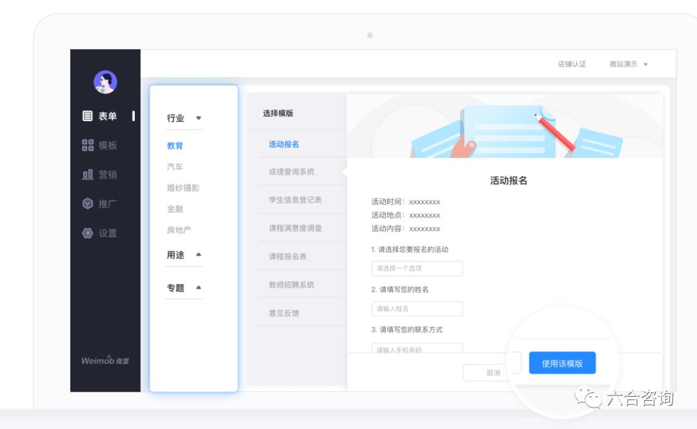Collapse the 行业 filter arrow
Image resolution: width=697 pixels, height=429 pixels.
point(199,118)
